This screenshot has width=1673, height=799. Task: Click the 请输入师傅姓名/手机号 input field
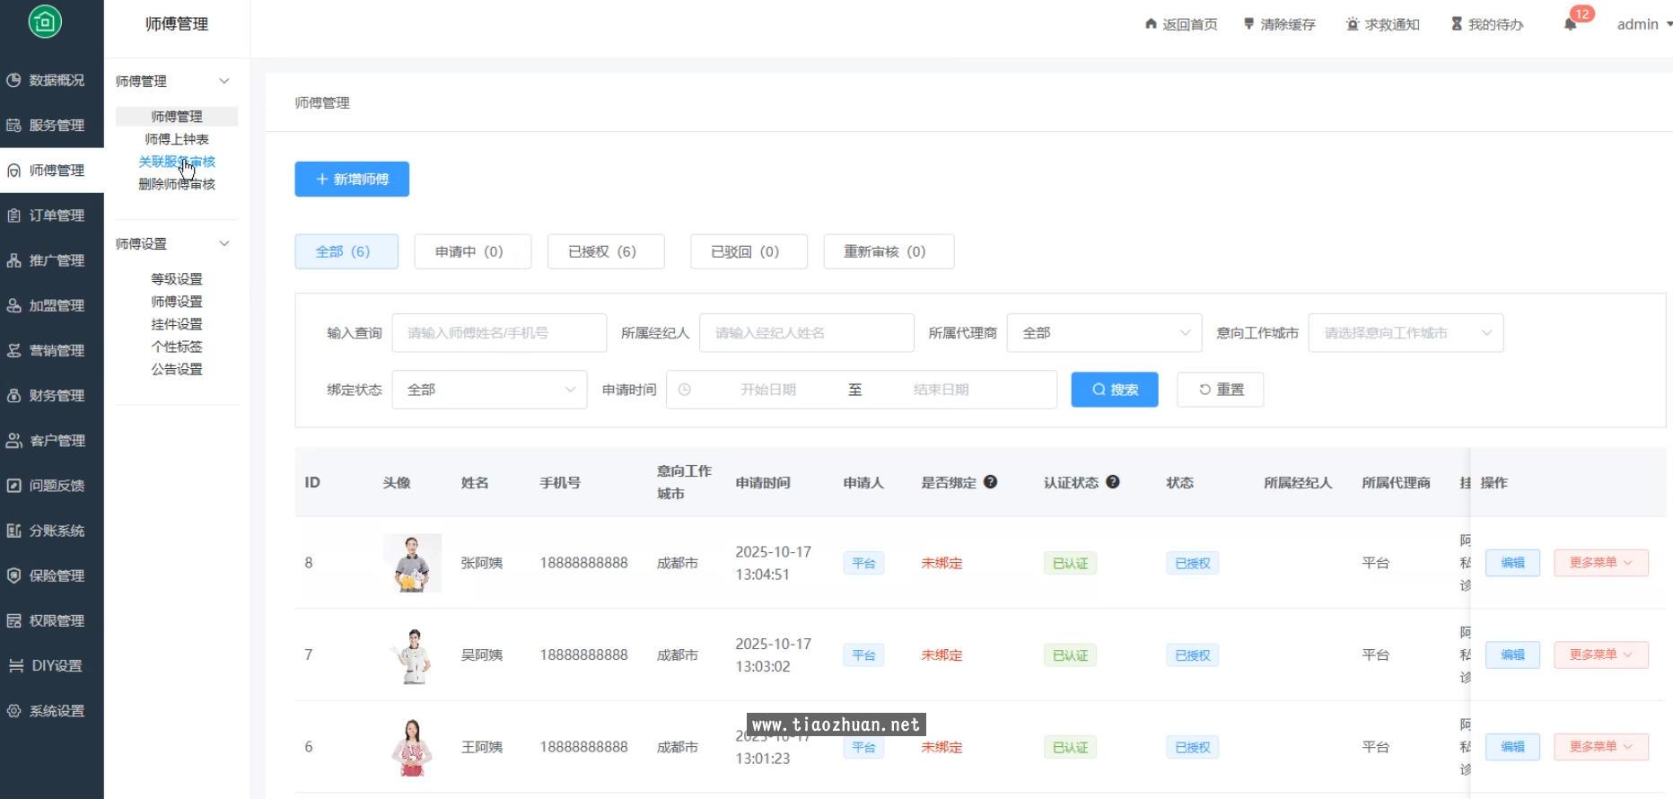pos(499,333)
